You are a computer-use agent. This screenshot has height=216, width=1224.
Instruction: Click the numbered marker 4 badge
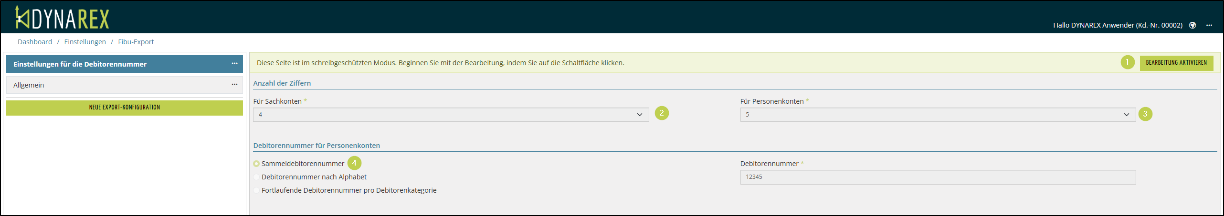pos(354,163)
